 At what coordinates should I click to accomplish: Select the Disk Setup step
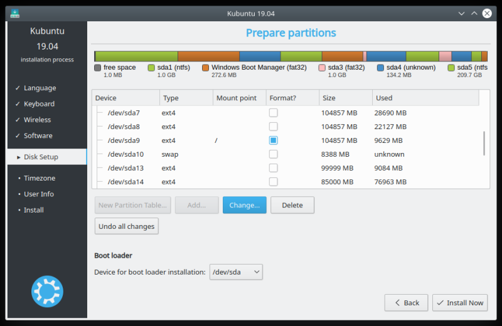pyautogui.click(x=46, y=157)
